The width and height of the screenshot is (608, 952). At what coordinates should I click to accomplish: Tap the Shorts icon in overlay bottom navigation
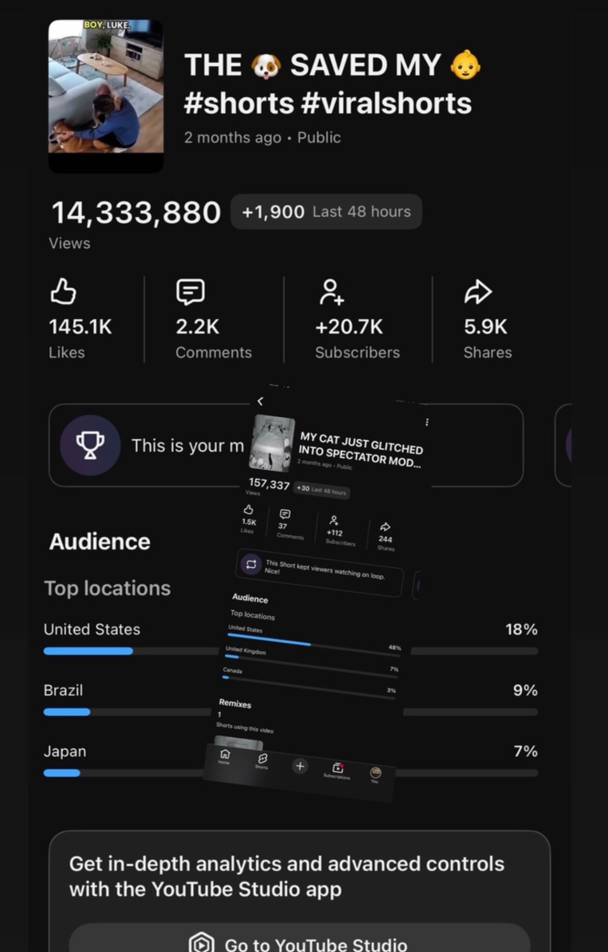click(263, 759)
